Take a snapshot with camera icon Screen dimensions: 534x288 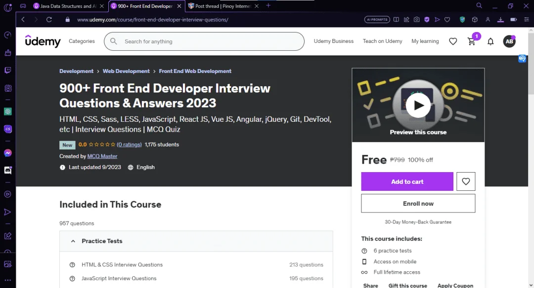click(416, 20)
